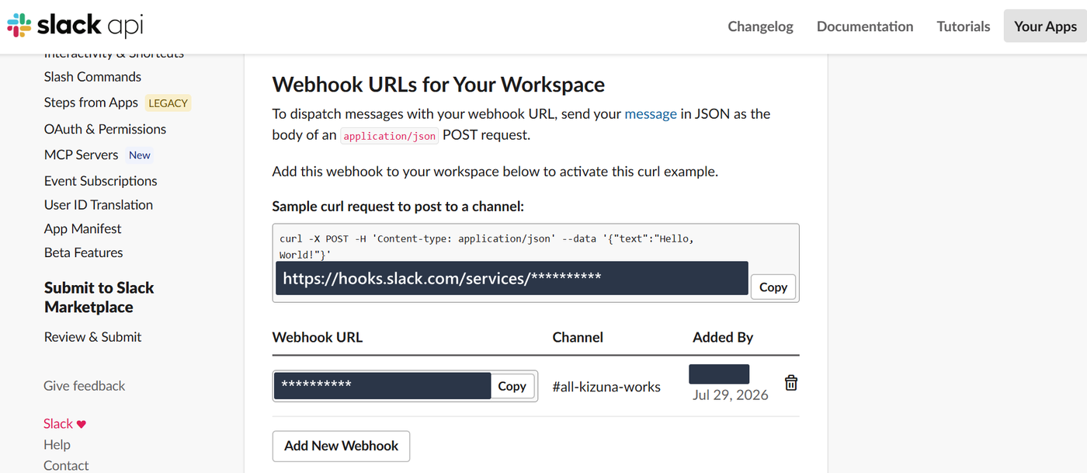The width and height of the screenshot is (1087, 473).
Task: Follow the message link in description
Action: [651, 113]
